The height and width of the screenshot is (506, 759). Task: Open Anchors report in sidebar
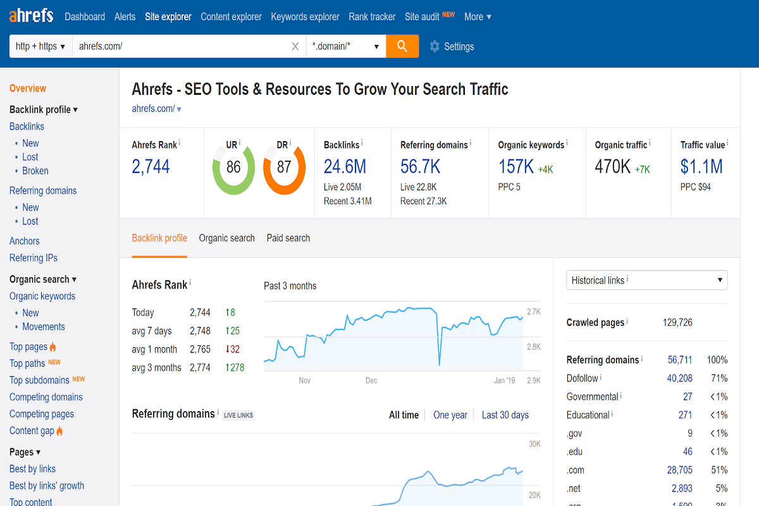point(25,241)
